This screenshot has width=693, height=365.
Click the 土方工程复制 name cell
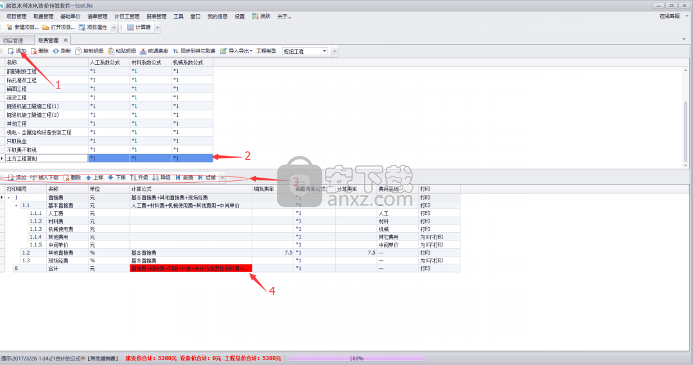[x=46, y=158]
